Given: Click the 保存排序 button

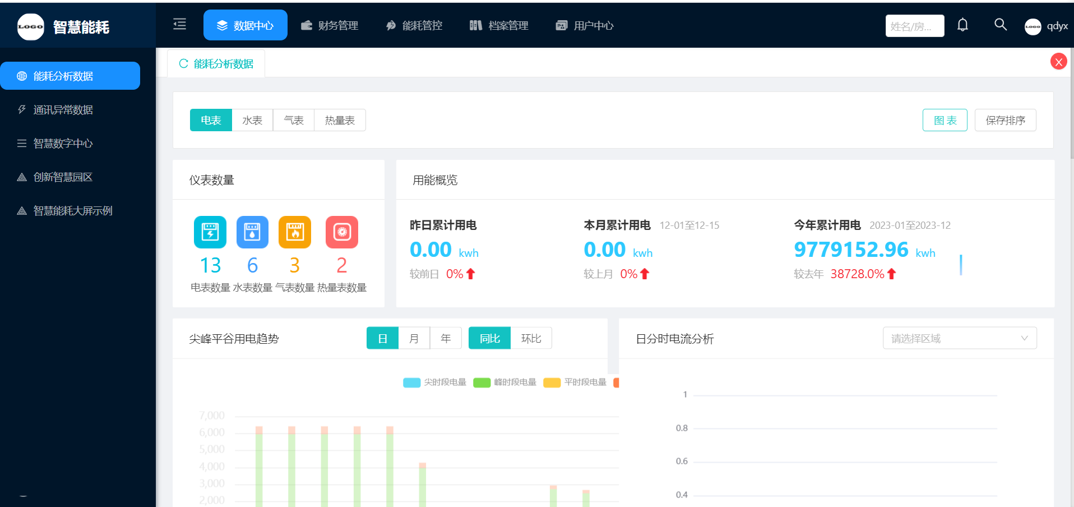Looking at the screenshot, I should [1005, 121].
